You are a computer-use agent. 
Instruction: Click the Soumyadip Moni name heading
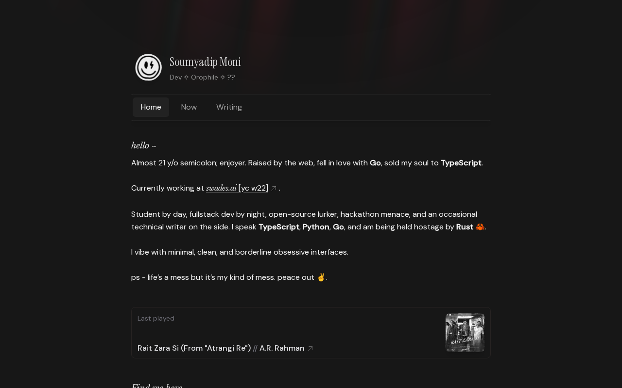coord(205,62)
